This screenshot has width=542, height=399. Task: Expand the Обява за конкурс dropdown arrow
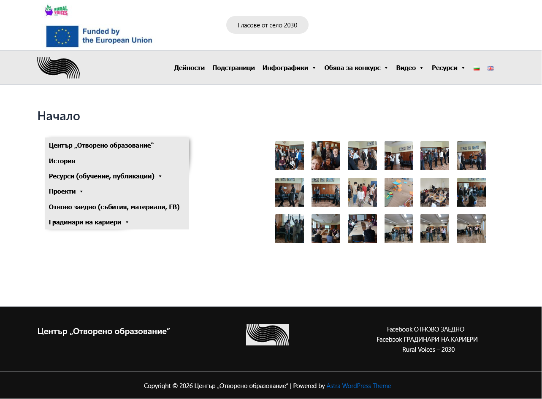[x=386, y=68]
